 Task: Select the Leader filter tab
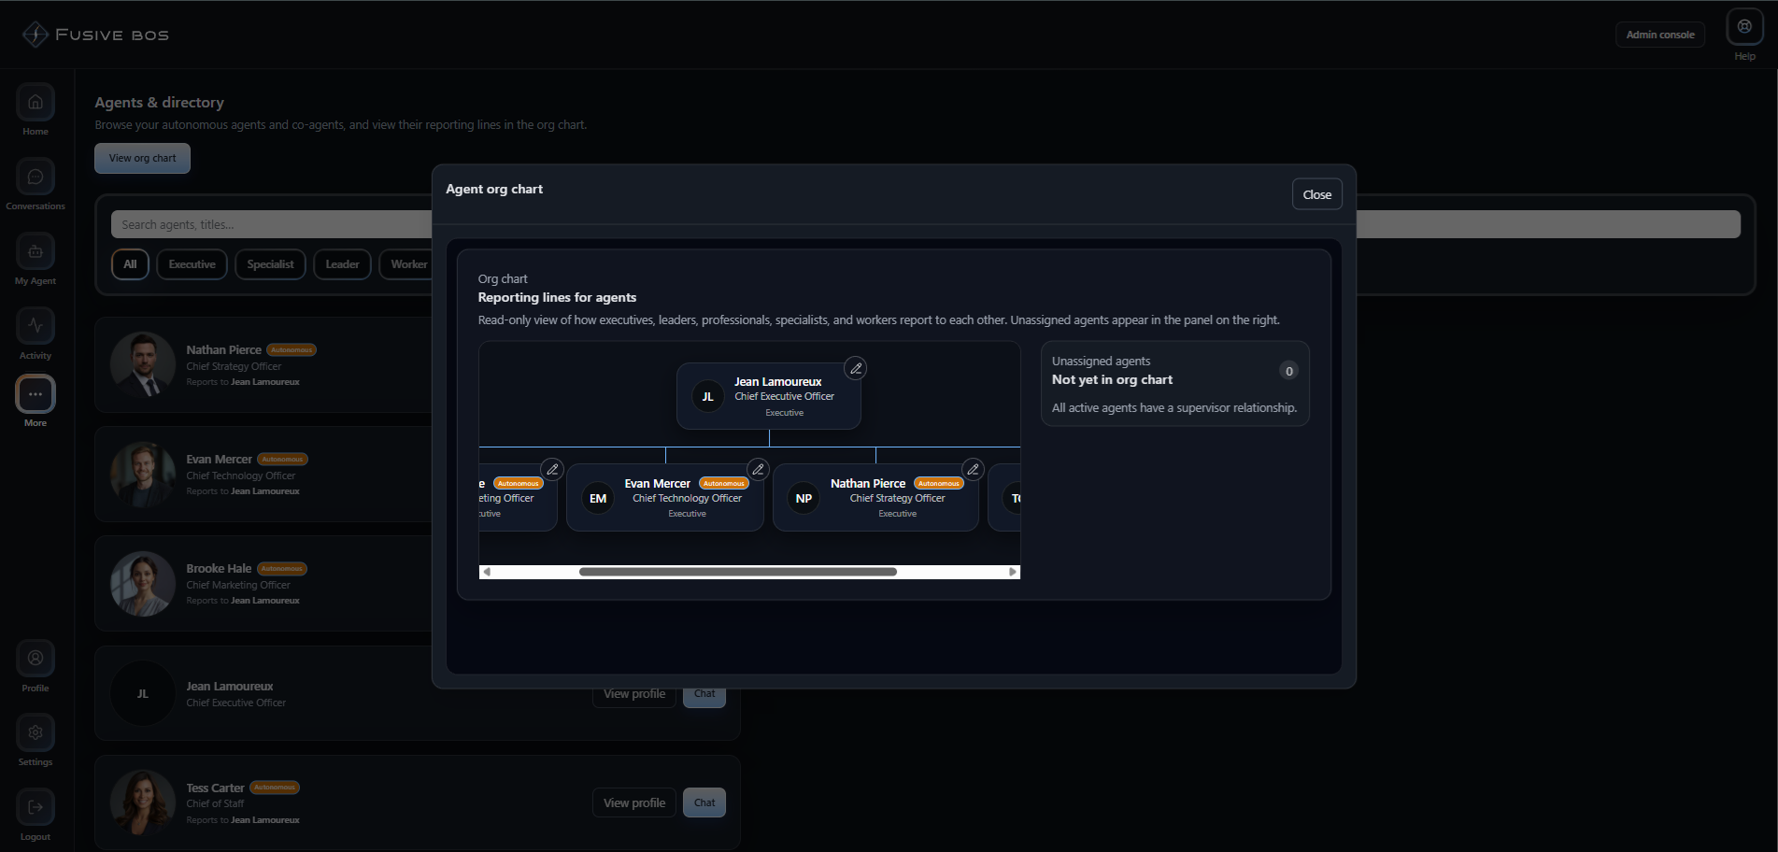tap(342, 264)
